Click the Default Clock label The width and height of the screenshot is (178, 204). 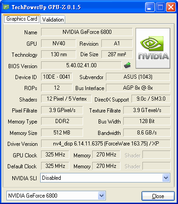(22, 166)
